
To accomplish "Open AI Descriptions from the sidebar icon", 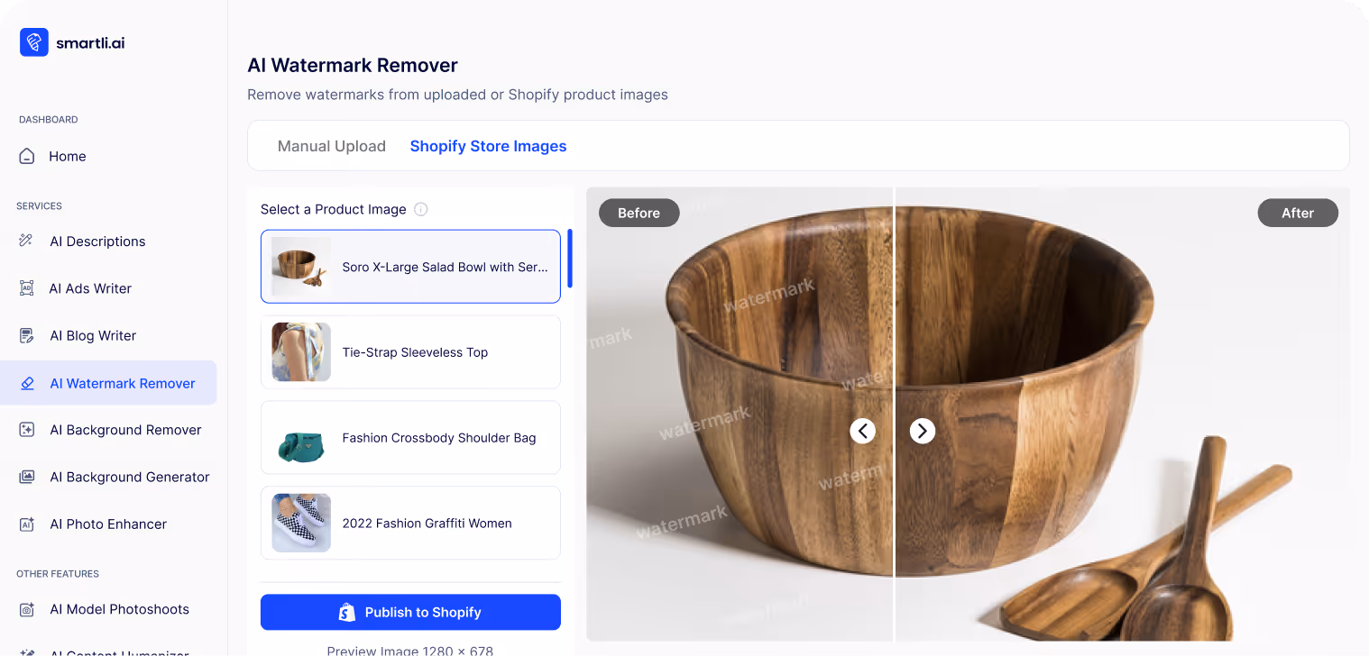I will (x=26, y=241).
